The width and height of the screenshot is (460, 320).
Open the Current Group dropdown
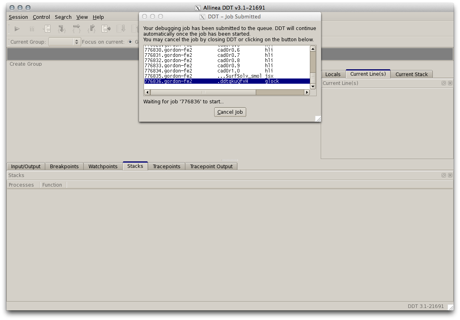(x=64, y=42)
